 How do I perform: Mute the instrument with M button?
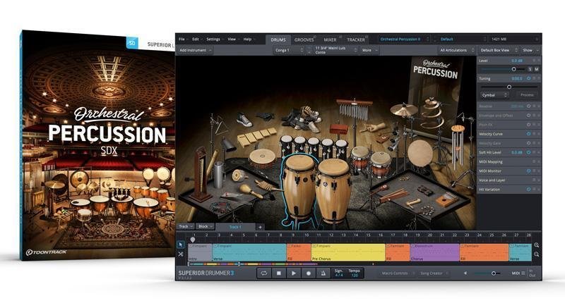click(537, 69)
